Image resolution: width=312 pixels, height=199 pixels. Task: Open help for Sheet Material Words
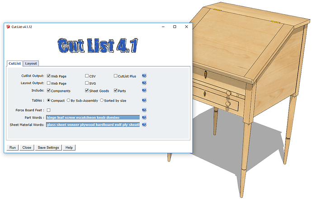coord(144,124)
